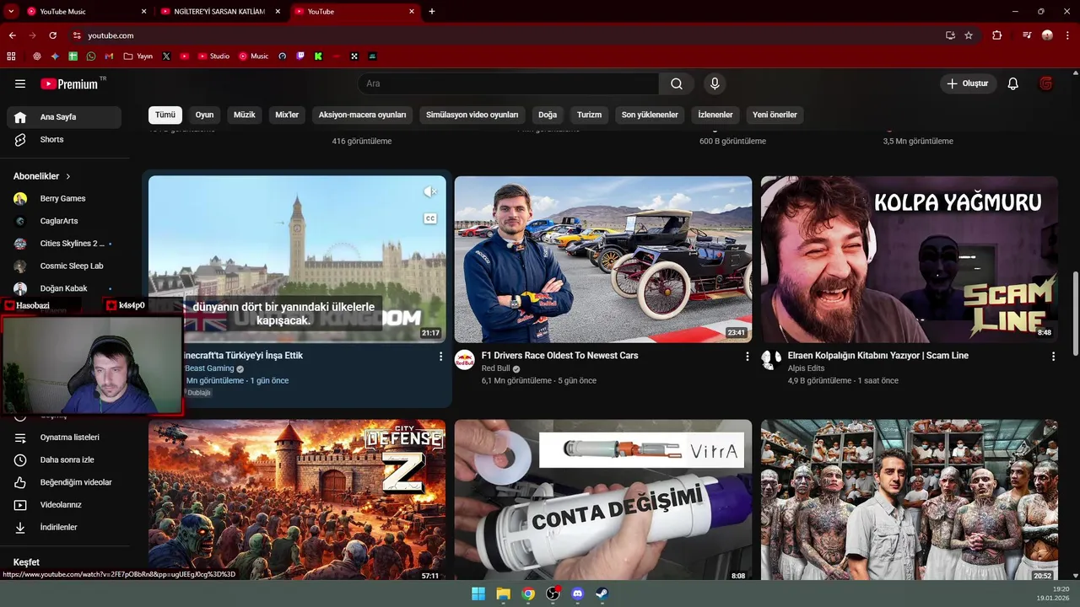Open Red Bull channel avatar
This screenshot has width=1080, height=607.
[465, 360]
